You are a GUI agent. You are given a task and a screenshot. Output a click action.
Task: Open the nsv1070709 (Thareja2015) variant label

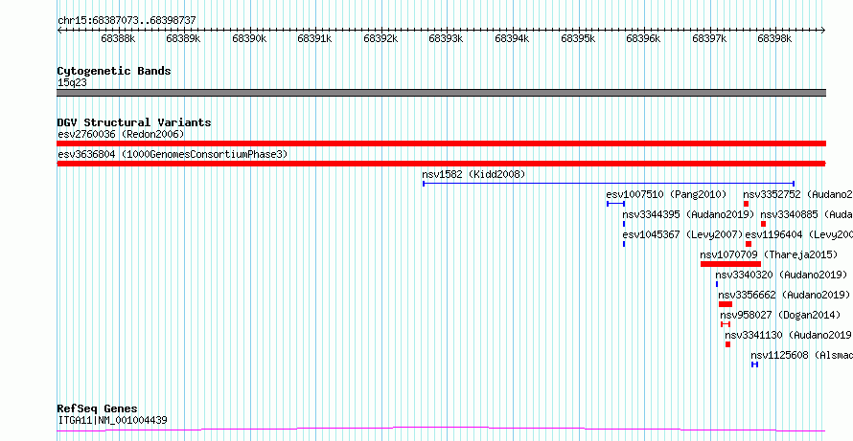tap(769, 254)
